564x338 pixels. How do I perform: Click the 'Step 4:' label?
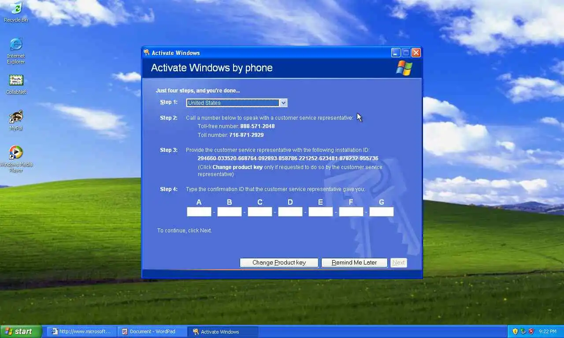click(169, 189)
